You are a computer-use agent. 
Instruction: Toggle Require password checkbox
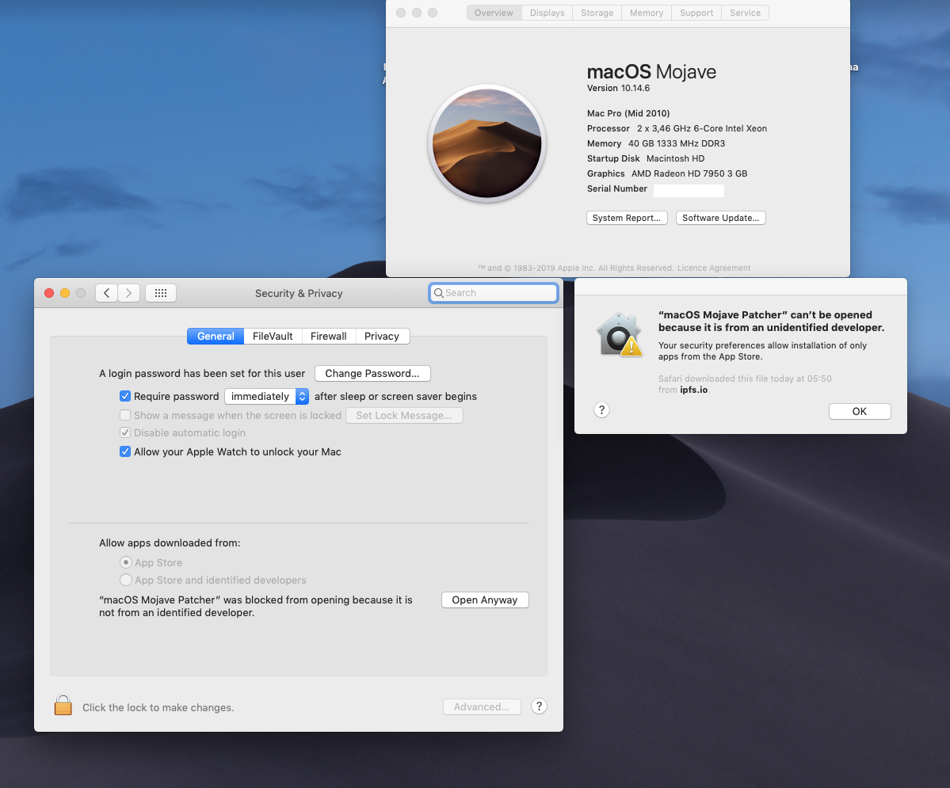pyautogui.click(x=125, y=396)
